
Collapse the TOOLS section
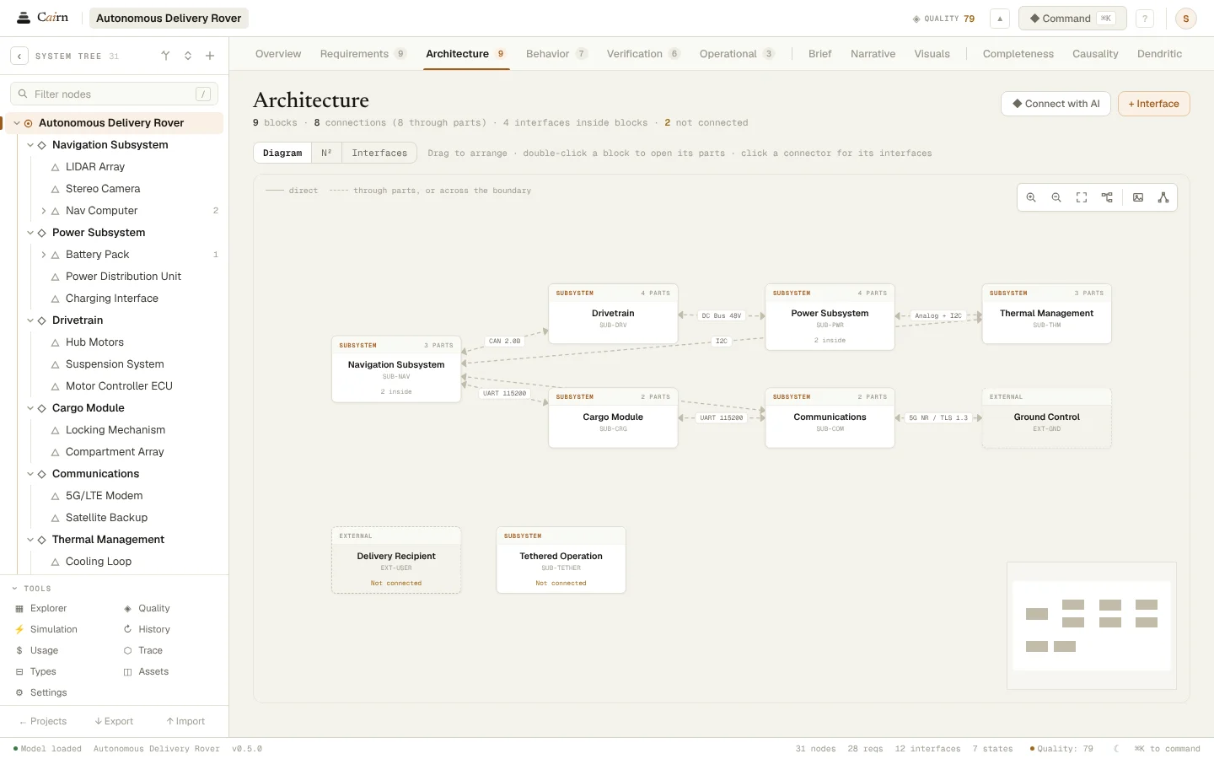(15, 589)
